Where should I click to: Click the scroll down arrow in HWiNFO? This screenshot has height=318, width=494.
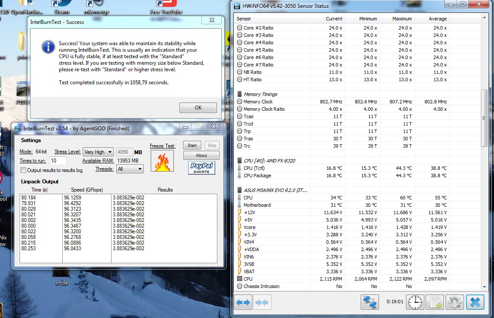(x=484, y=287)
